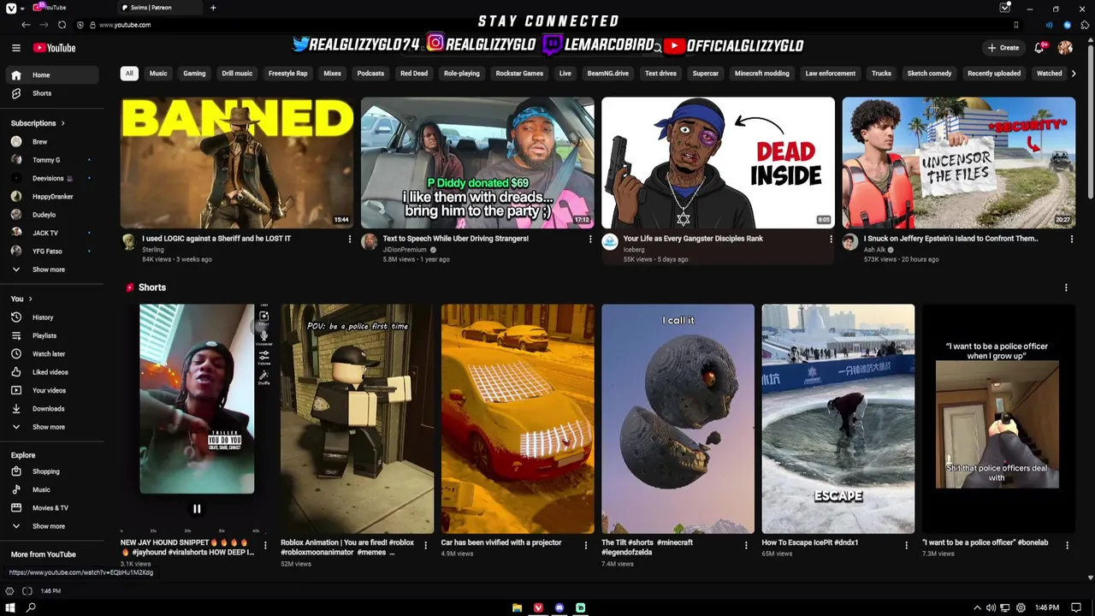Open options for Roblox Animation short
1095x616 pixels.
click(425, 545)
